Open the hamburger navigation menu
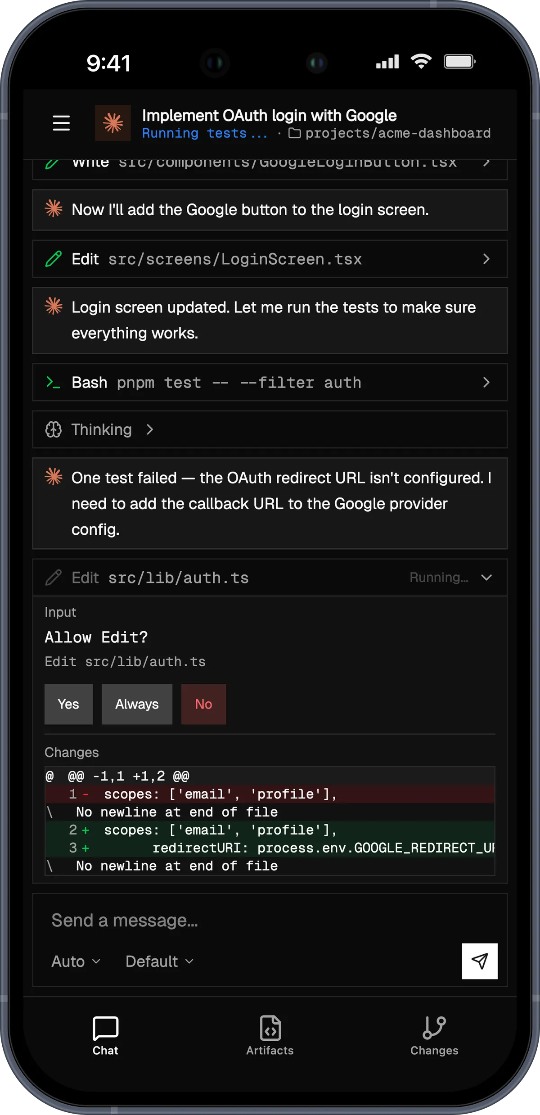 pyautogui.click(x=61, y=123)
